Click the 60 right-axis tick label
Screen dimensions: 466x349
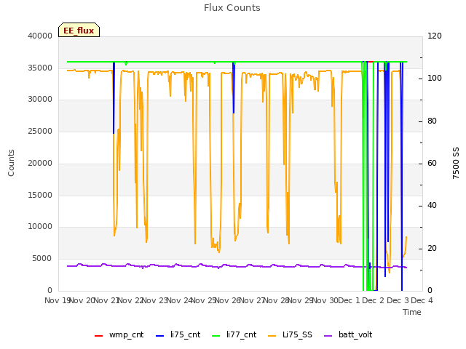(x=432, y=163)
